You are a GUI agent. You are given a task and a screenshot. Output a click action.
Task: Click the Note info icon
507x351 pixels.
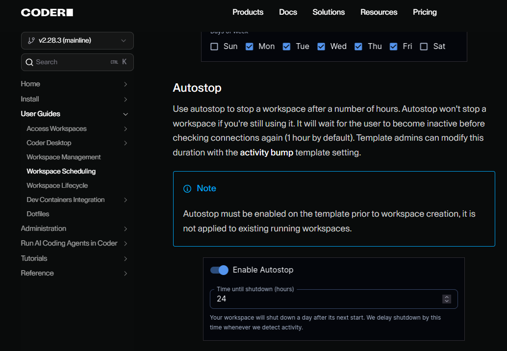pos(187,189)
